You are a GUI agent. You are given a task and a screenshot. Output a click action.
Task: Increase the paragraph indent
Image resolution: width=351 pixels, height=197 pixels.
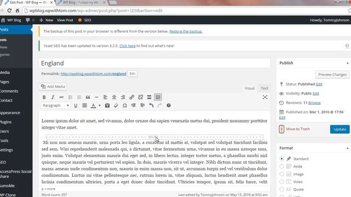(143, 106)
